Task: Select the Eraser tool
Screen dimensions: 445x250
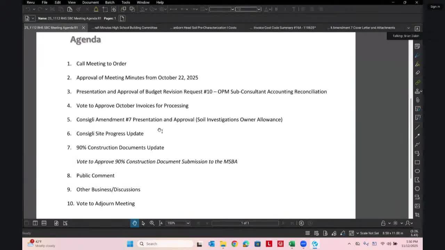Action: pyautogui.click(x=418, y=73)
